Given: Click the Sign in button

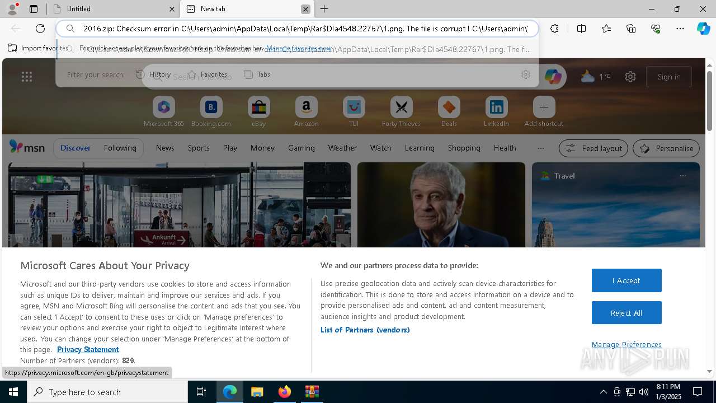Looking at the screenshot, I should click(669, 77).
